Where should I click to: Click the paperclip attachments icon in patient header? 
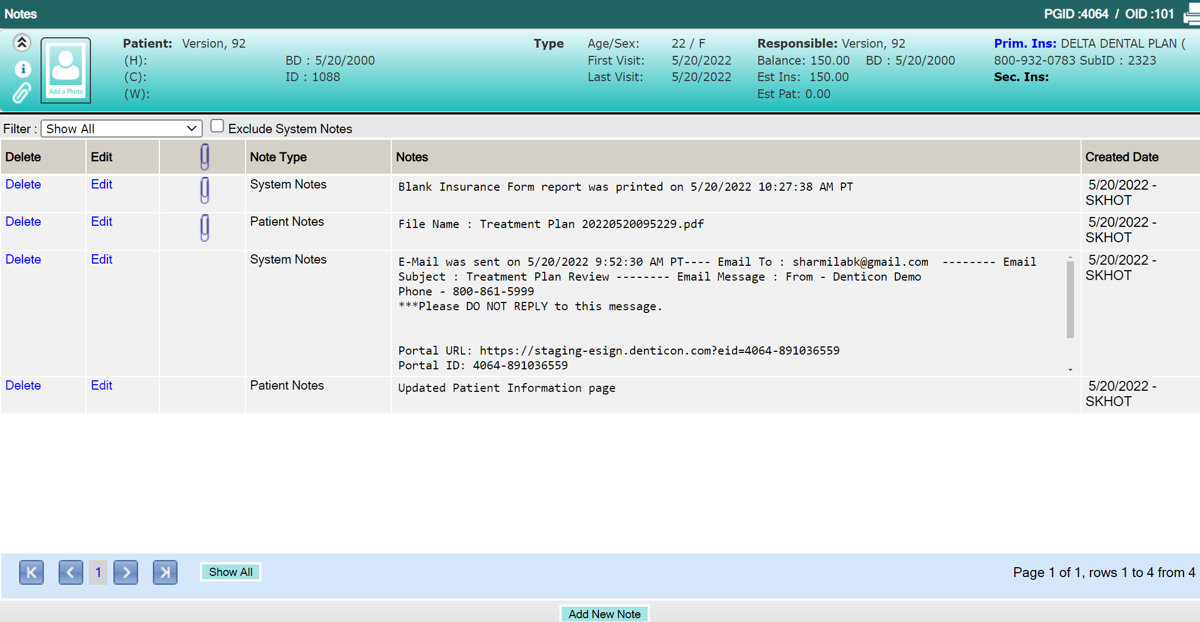tap(22, 93)
